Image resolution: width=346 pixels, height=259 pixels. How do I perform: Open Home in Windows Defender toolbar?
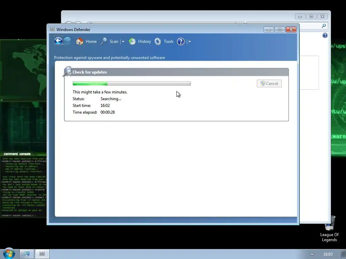(91, 41)
